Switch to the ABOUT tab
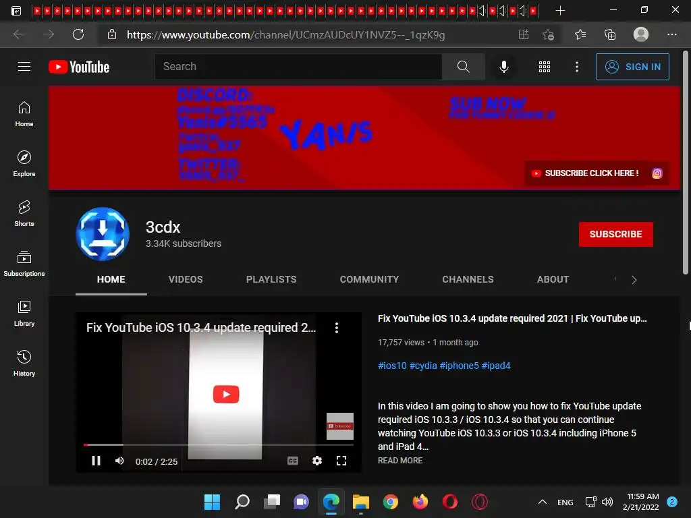The width and height of the screenshot is (691, 518). coord(553,279)
